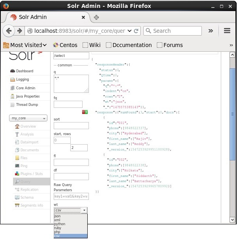This screenshot has height=239, width=237.
Task: Close the Solr Admin tab
Action: click(83, 17)
